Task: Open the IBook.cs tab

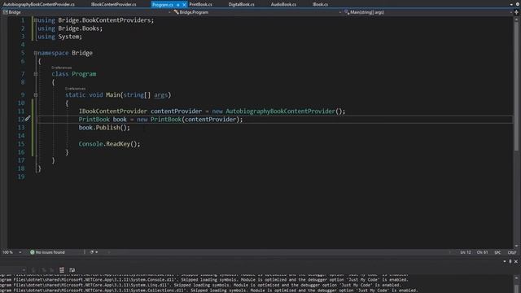Action: click(320, 5)
